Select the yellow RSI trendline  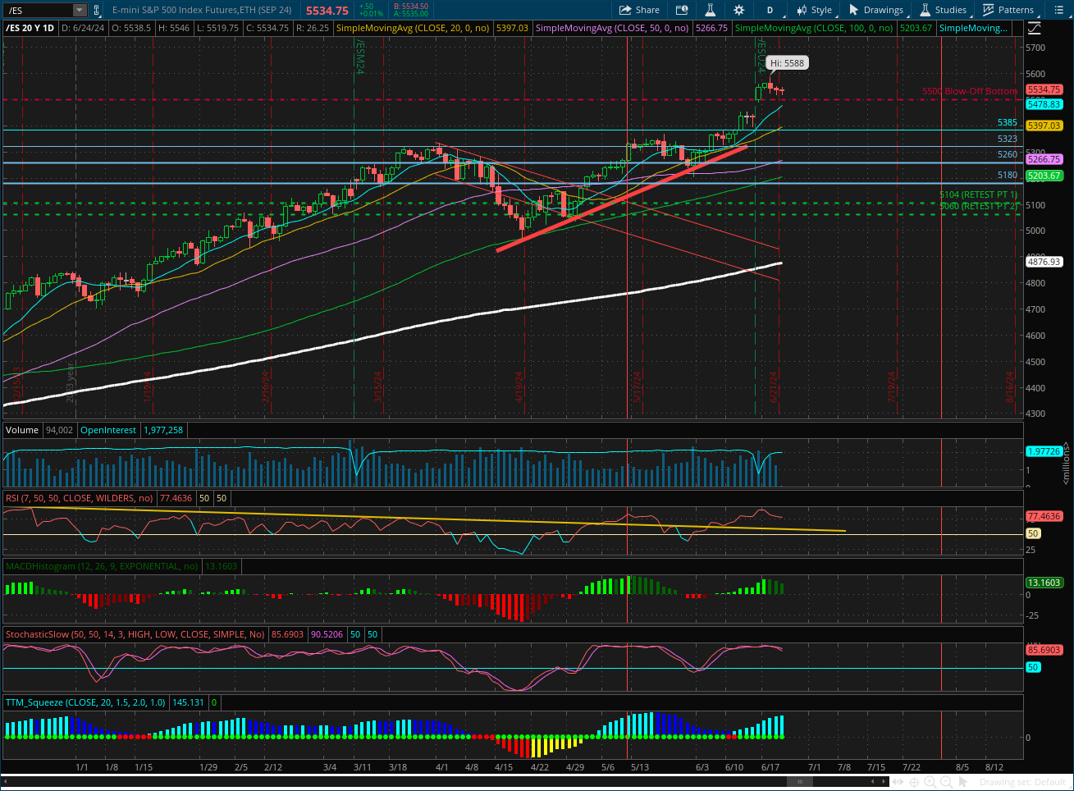point(424,519)
